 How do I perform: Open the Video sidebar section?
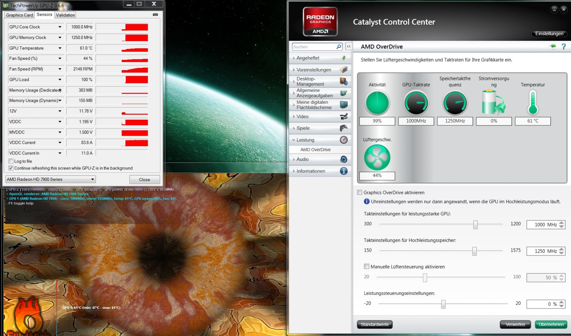pos(320,116)
